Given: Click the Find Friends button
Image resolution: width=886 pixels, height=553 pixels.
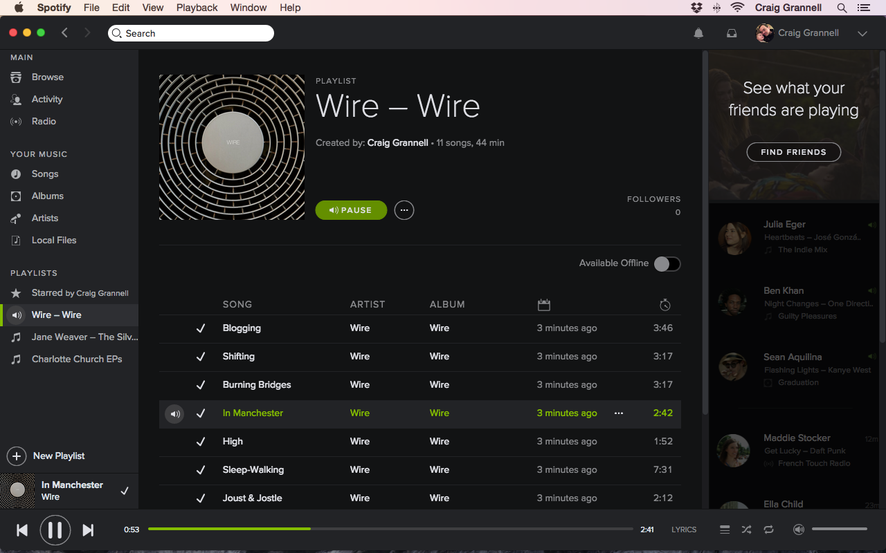Looking at the screenshot, I should click(x=793, y=152).
